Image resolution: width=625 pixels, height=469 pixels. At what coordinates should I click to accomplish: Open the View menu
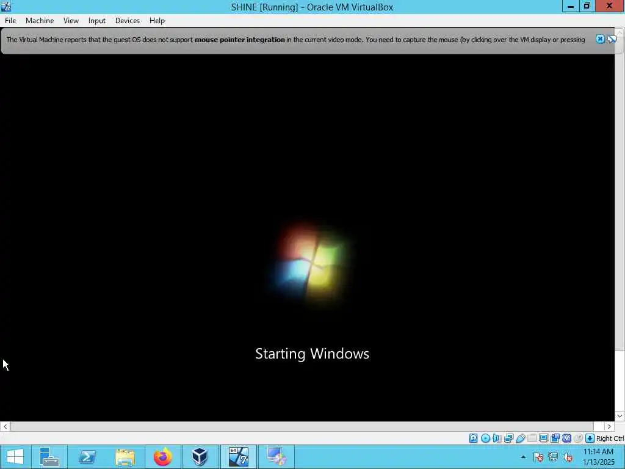pyautogui.click(x=71, y=21)
